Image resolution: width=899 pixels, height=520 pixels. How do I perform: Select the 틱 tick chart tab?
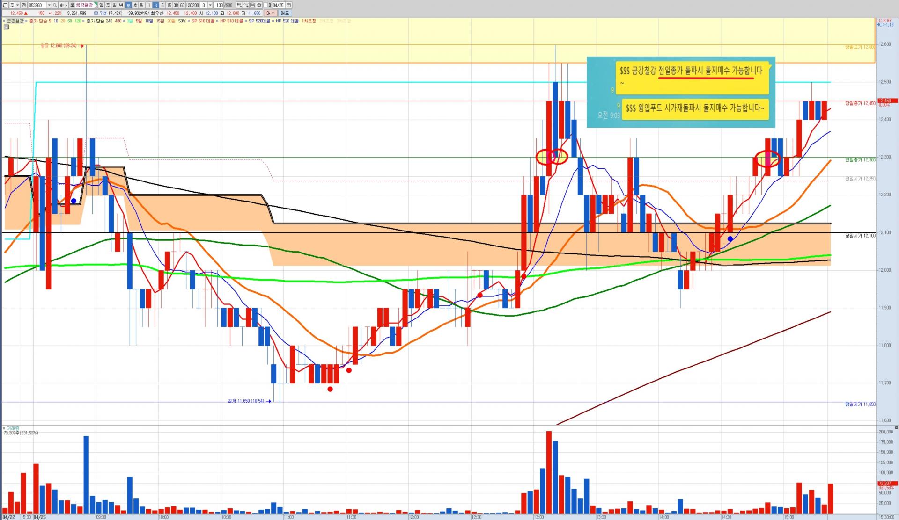[141, 5]
